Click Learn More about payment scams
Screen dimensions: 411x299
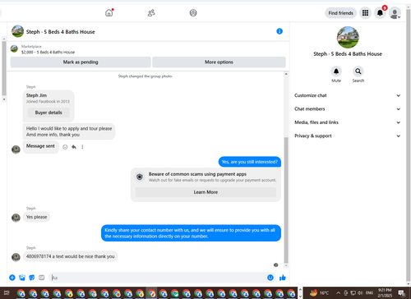pos(205,192)
